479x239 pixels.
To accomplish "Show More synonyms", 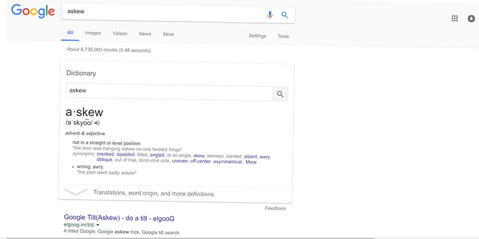I will 251,162.
